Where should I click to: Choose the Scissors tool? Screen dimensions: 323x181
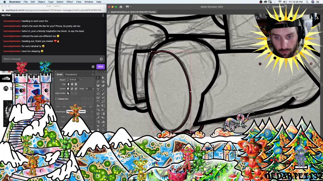tap(103, 98)
